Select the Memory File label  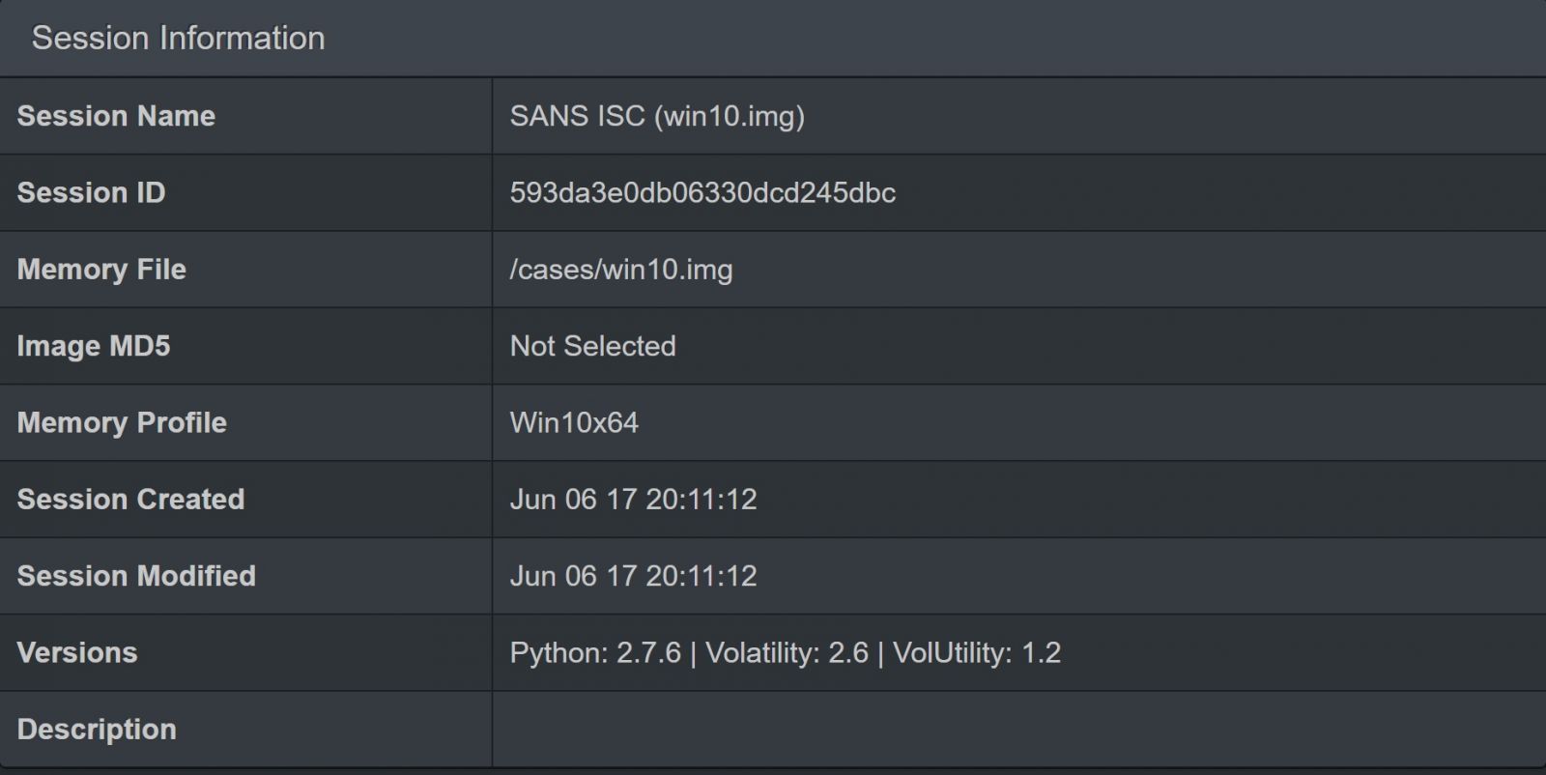(x=101, y=269)
